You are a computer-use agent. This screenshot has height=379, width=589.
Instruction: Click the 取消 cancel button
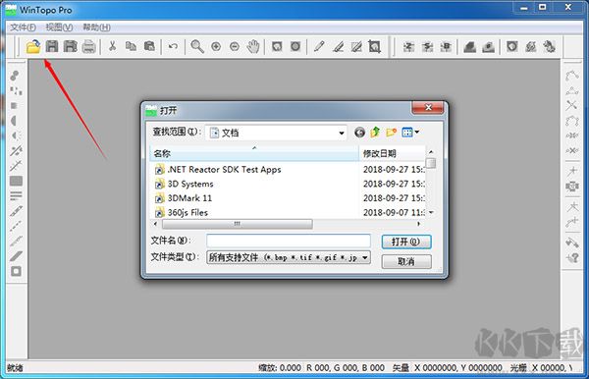click(x=406, y=261)
